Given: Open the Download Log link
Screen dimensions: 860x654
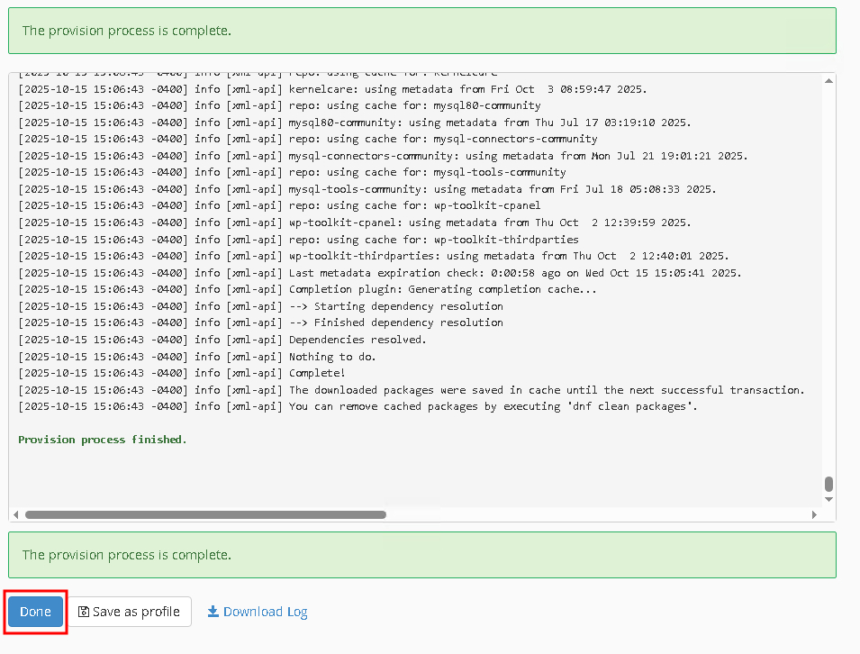Looking at the screenshot, I should [265, 612].
